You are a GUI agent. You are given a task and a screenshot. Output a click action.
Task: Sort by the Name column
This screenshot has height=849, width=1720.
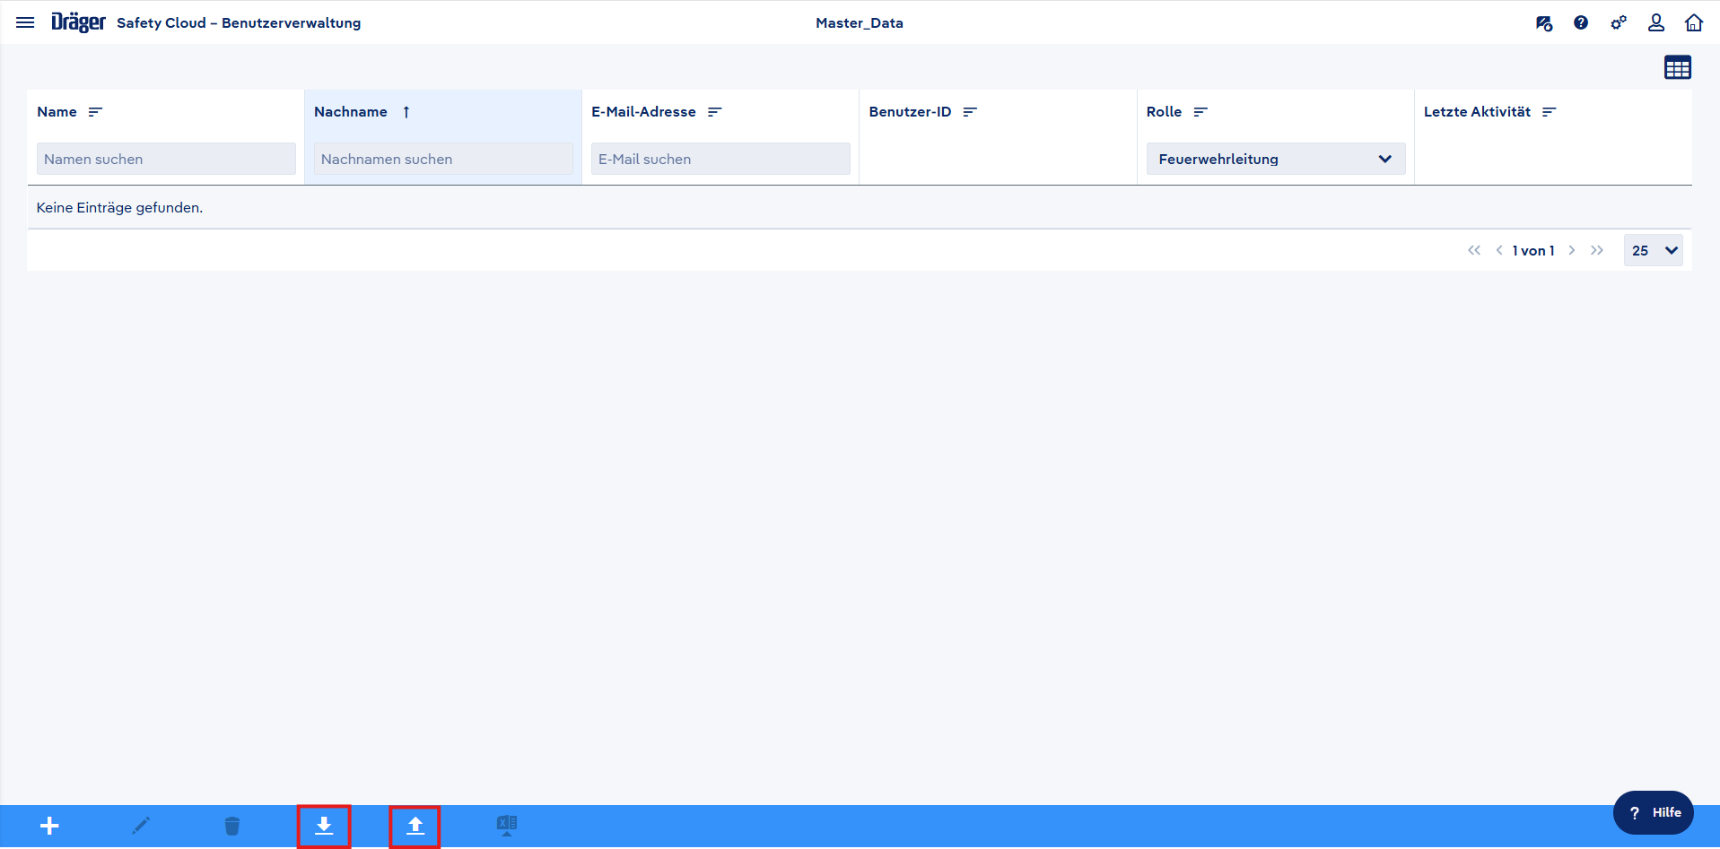click(x=95, y=112)
